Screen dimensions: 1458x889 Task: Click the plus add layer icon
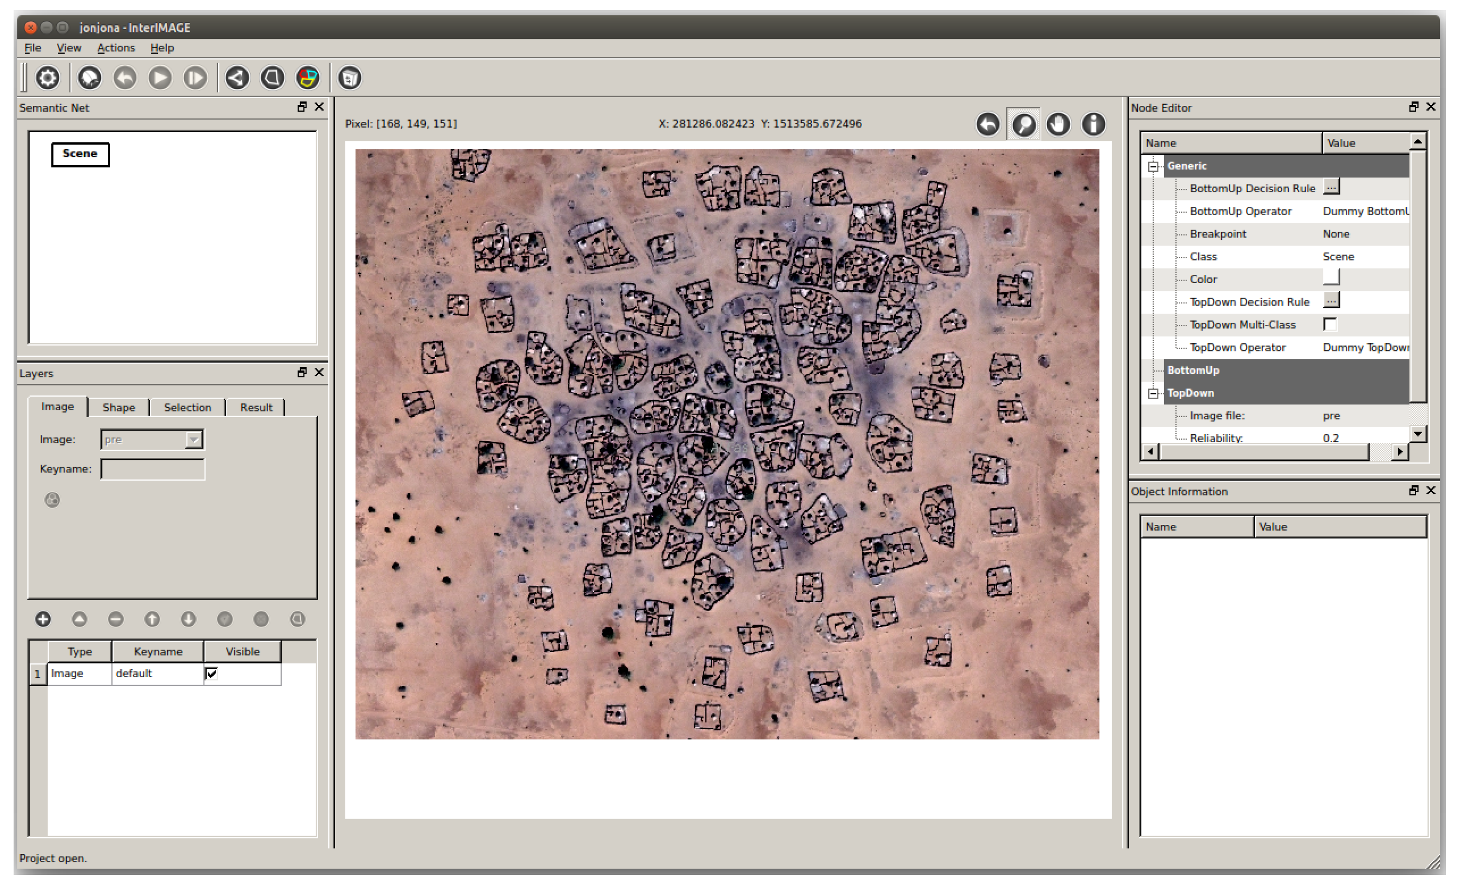click(43, 619)
